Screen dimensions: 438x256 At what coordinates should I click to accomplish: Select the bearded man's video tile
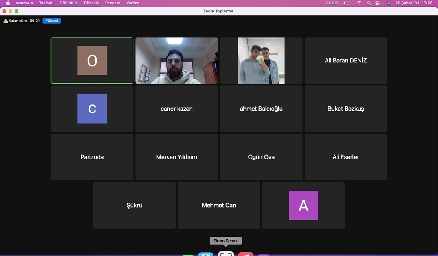pos(177,61)
